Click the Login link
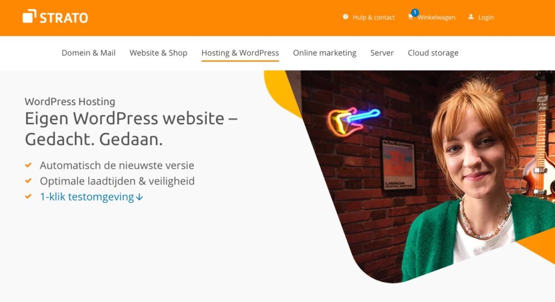The width and height of the screenshot is (555, 302). [486, 17]
